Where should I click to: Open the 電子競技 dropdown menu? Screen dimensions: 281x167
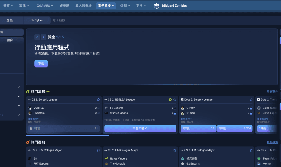click(x=106, y=6)
